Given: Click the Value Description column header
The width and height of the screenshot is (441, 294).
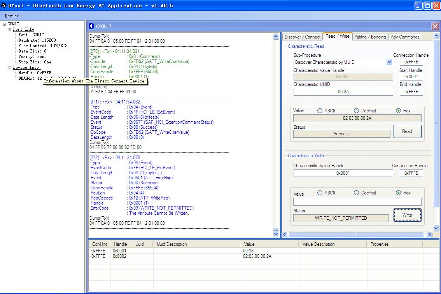Looking at the screenshot, I should click(333, 244).
